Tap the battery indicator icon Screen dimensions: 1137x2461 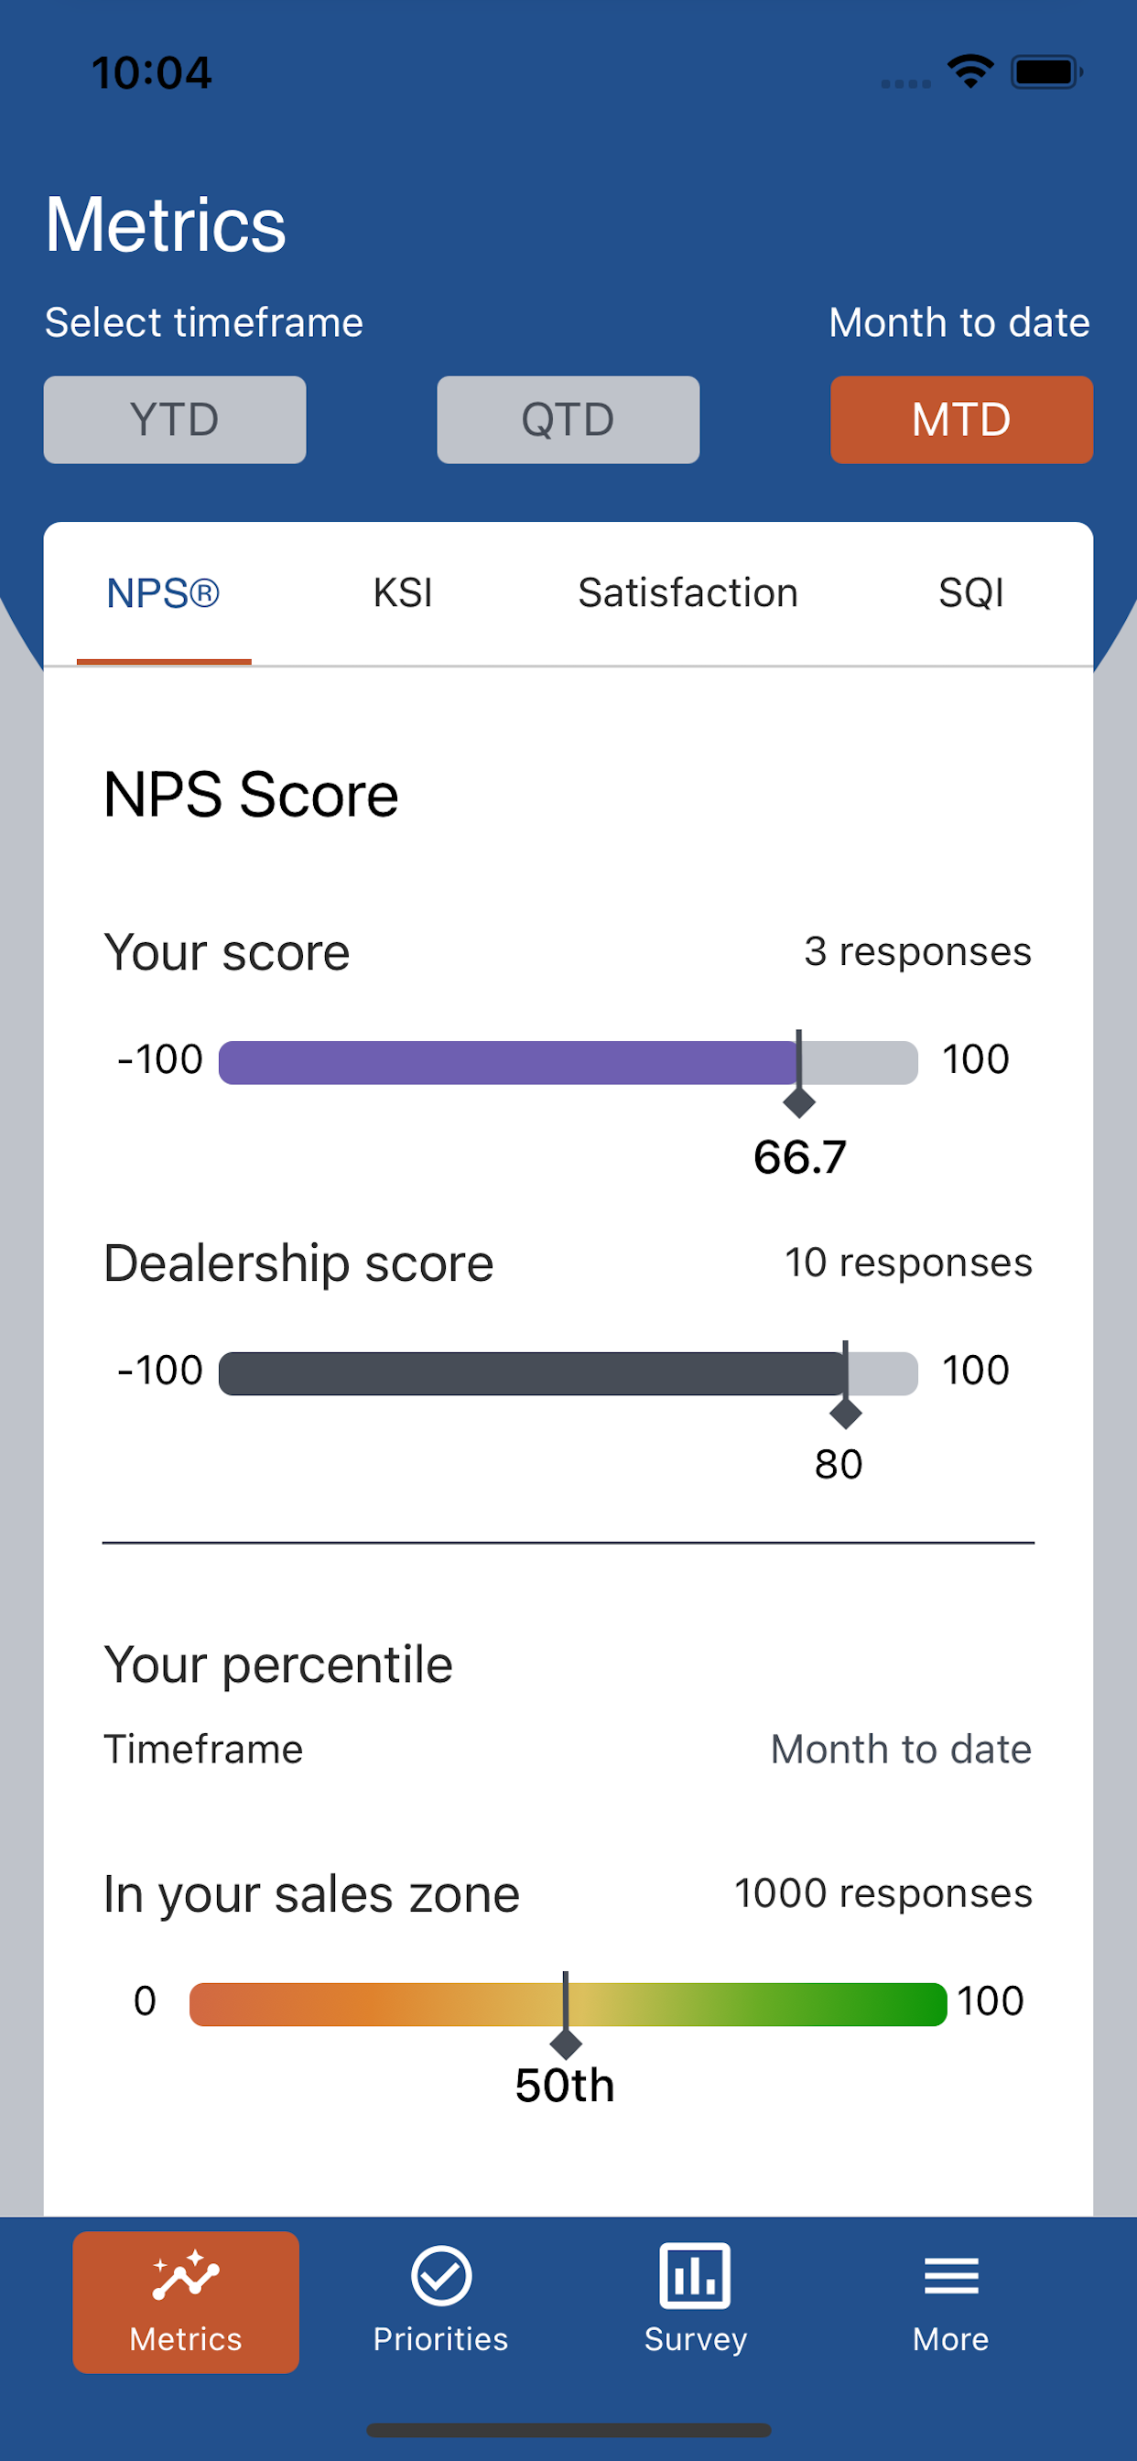(1046, 71)
